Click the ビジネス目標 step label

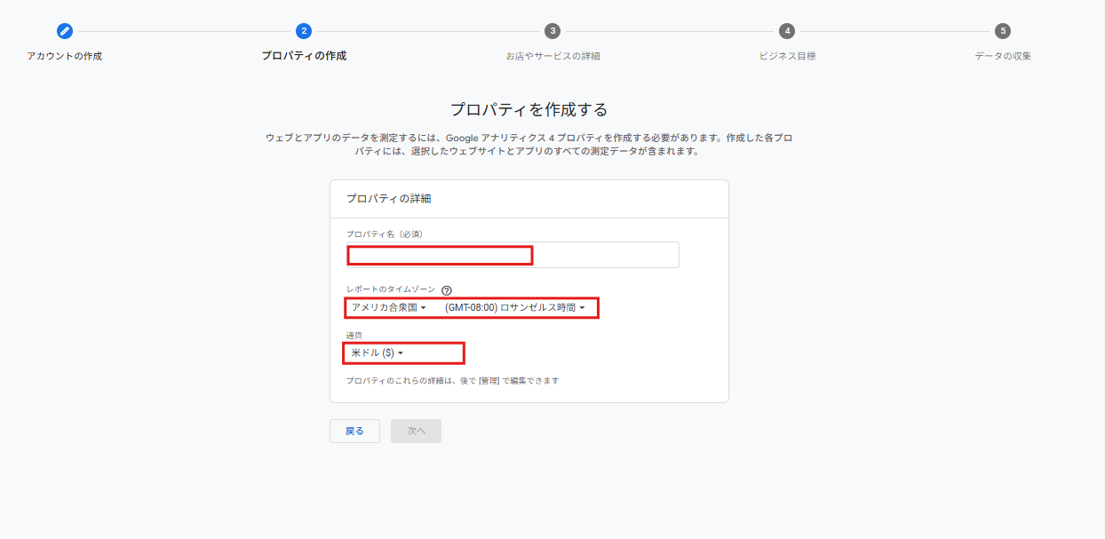pos(786,53)
